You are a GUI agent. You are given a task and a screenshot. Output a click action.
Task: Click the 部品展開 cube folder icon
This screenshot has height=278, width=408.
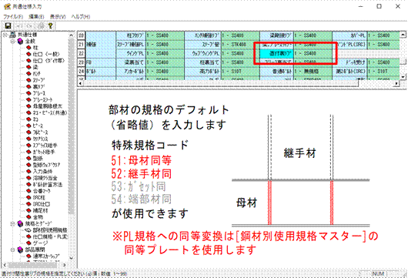[20, 250]
